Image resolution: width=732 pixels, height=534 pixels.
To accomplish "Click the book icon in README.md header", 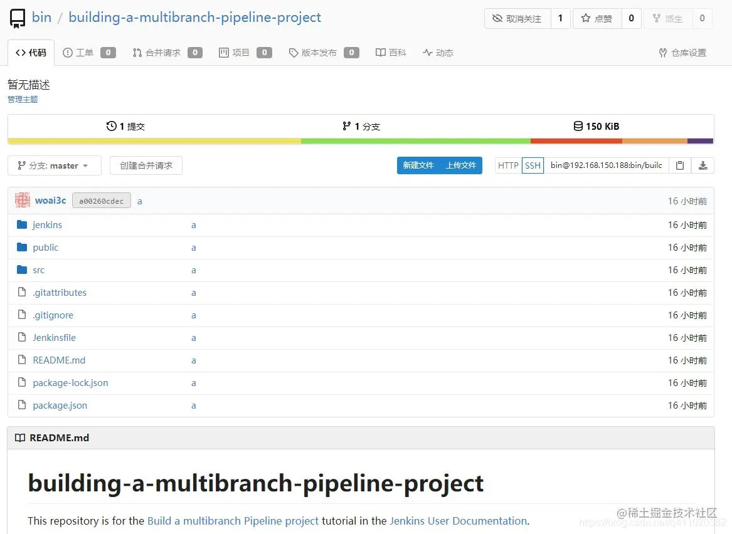I will 20,437.
